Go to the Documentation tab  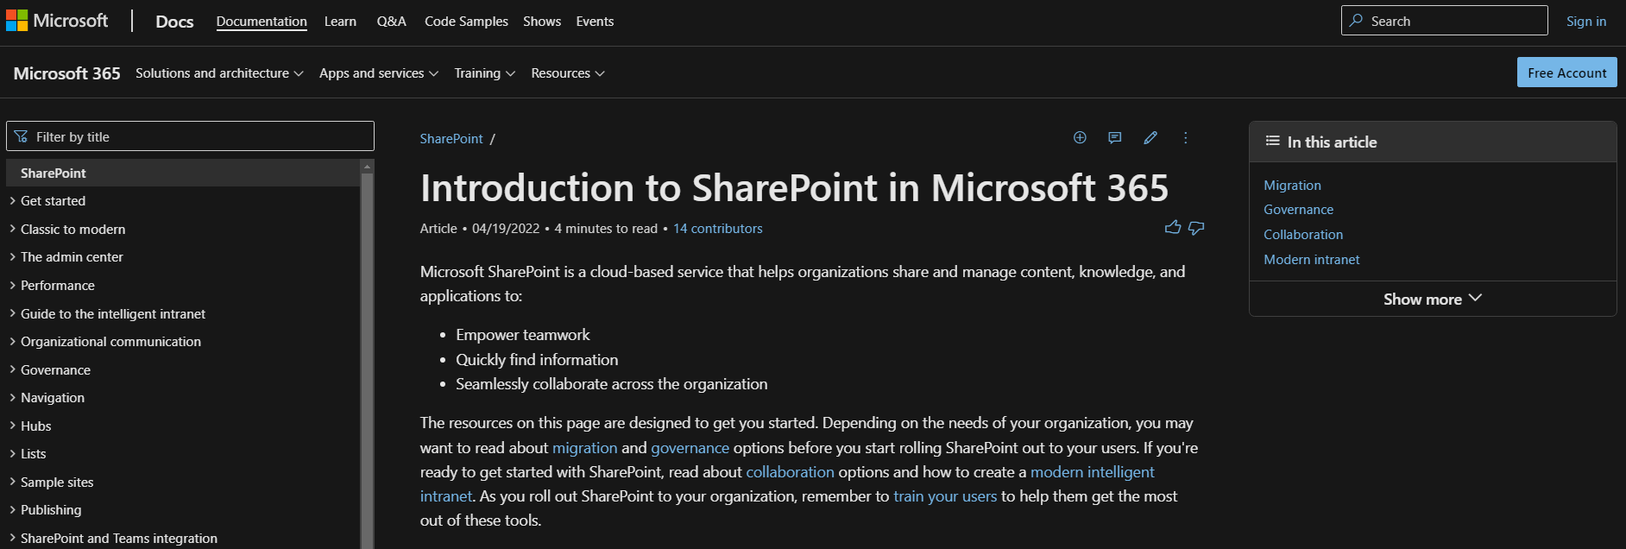[262, 22]
